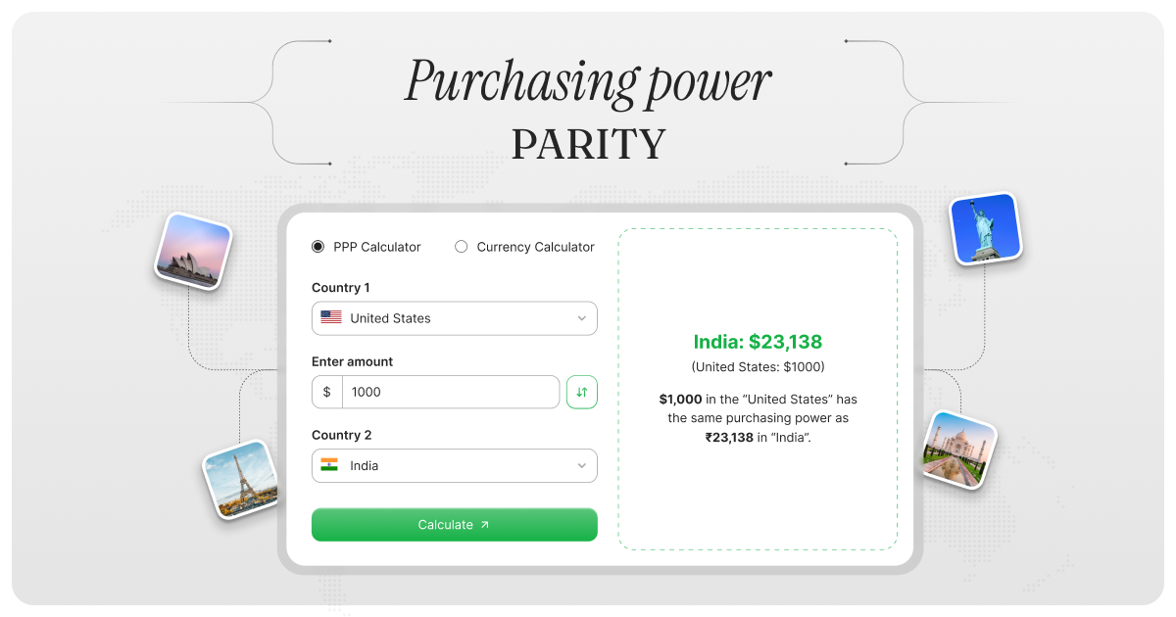Open the Country 2 dropdown

tap(454, 465)
